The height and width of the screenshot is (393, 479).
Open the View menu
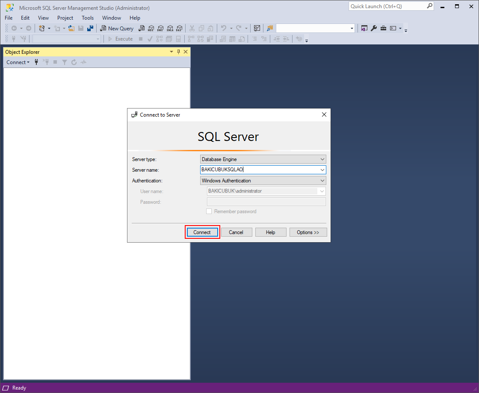(43, 18)
